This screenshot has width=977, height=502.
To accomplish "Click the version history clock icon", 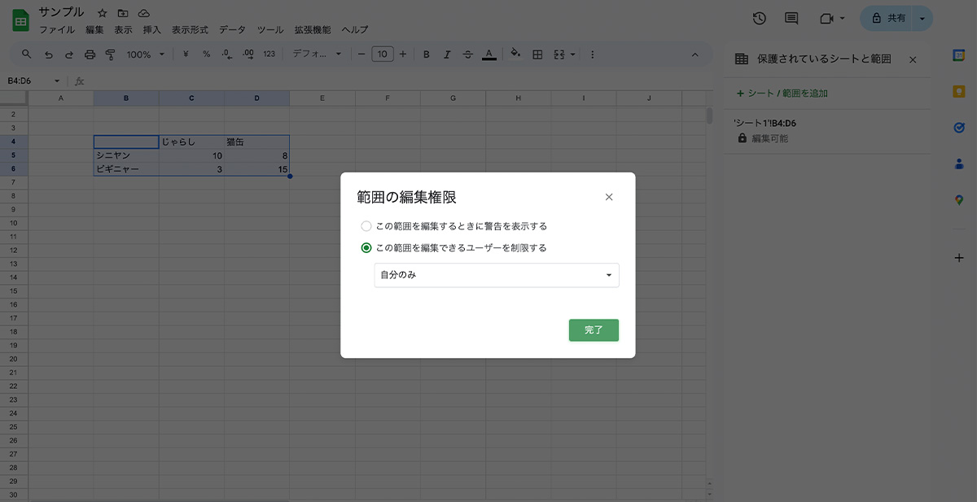I will point(759,18).
